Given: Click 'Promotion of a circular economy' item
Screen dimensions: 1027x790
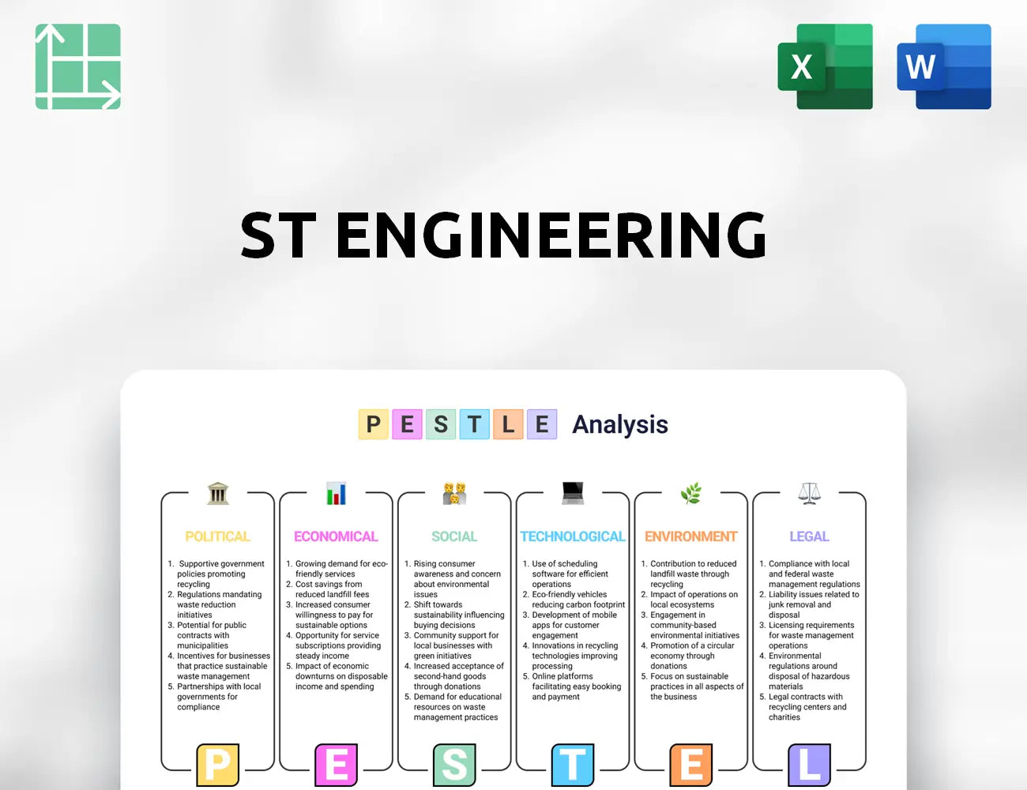Looking at the screenshot, I should click(x=688, y=656).
